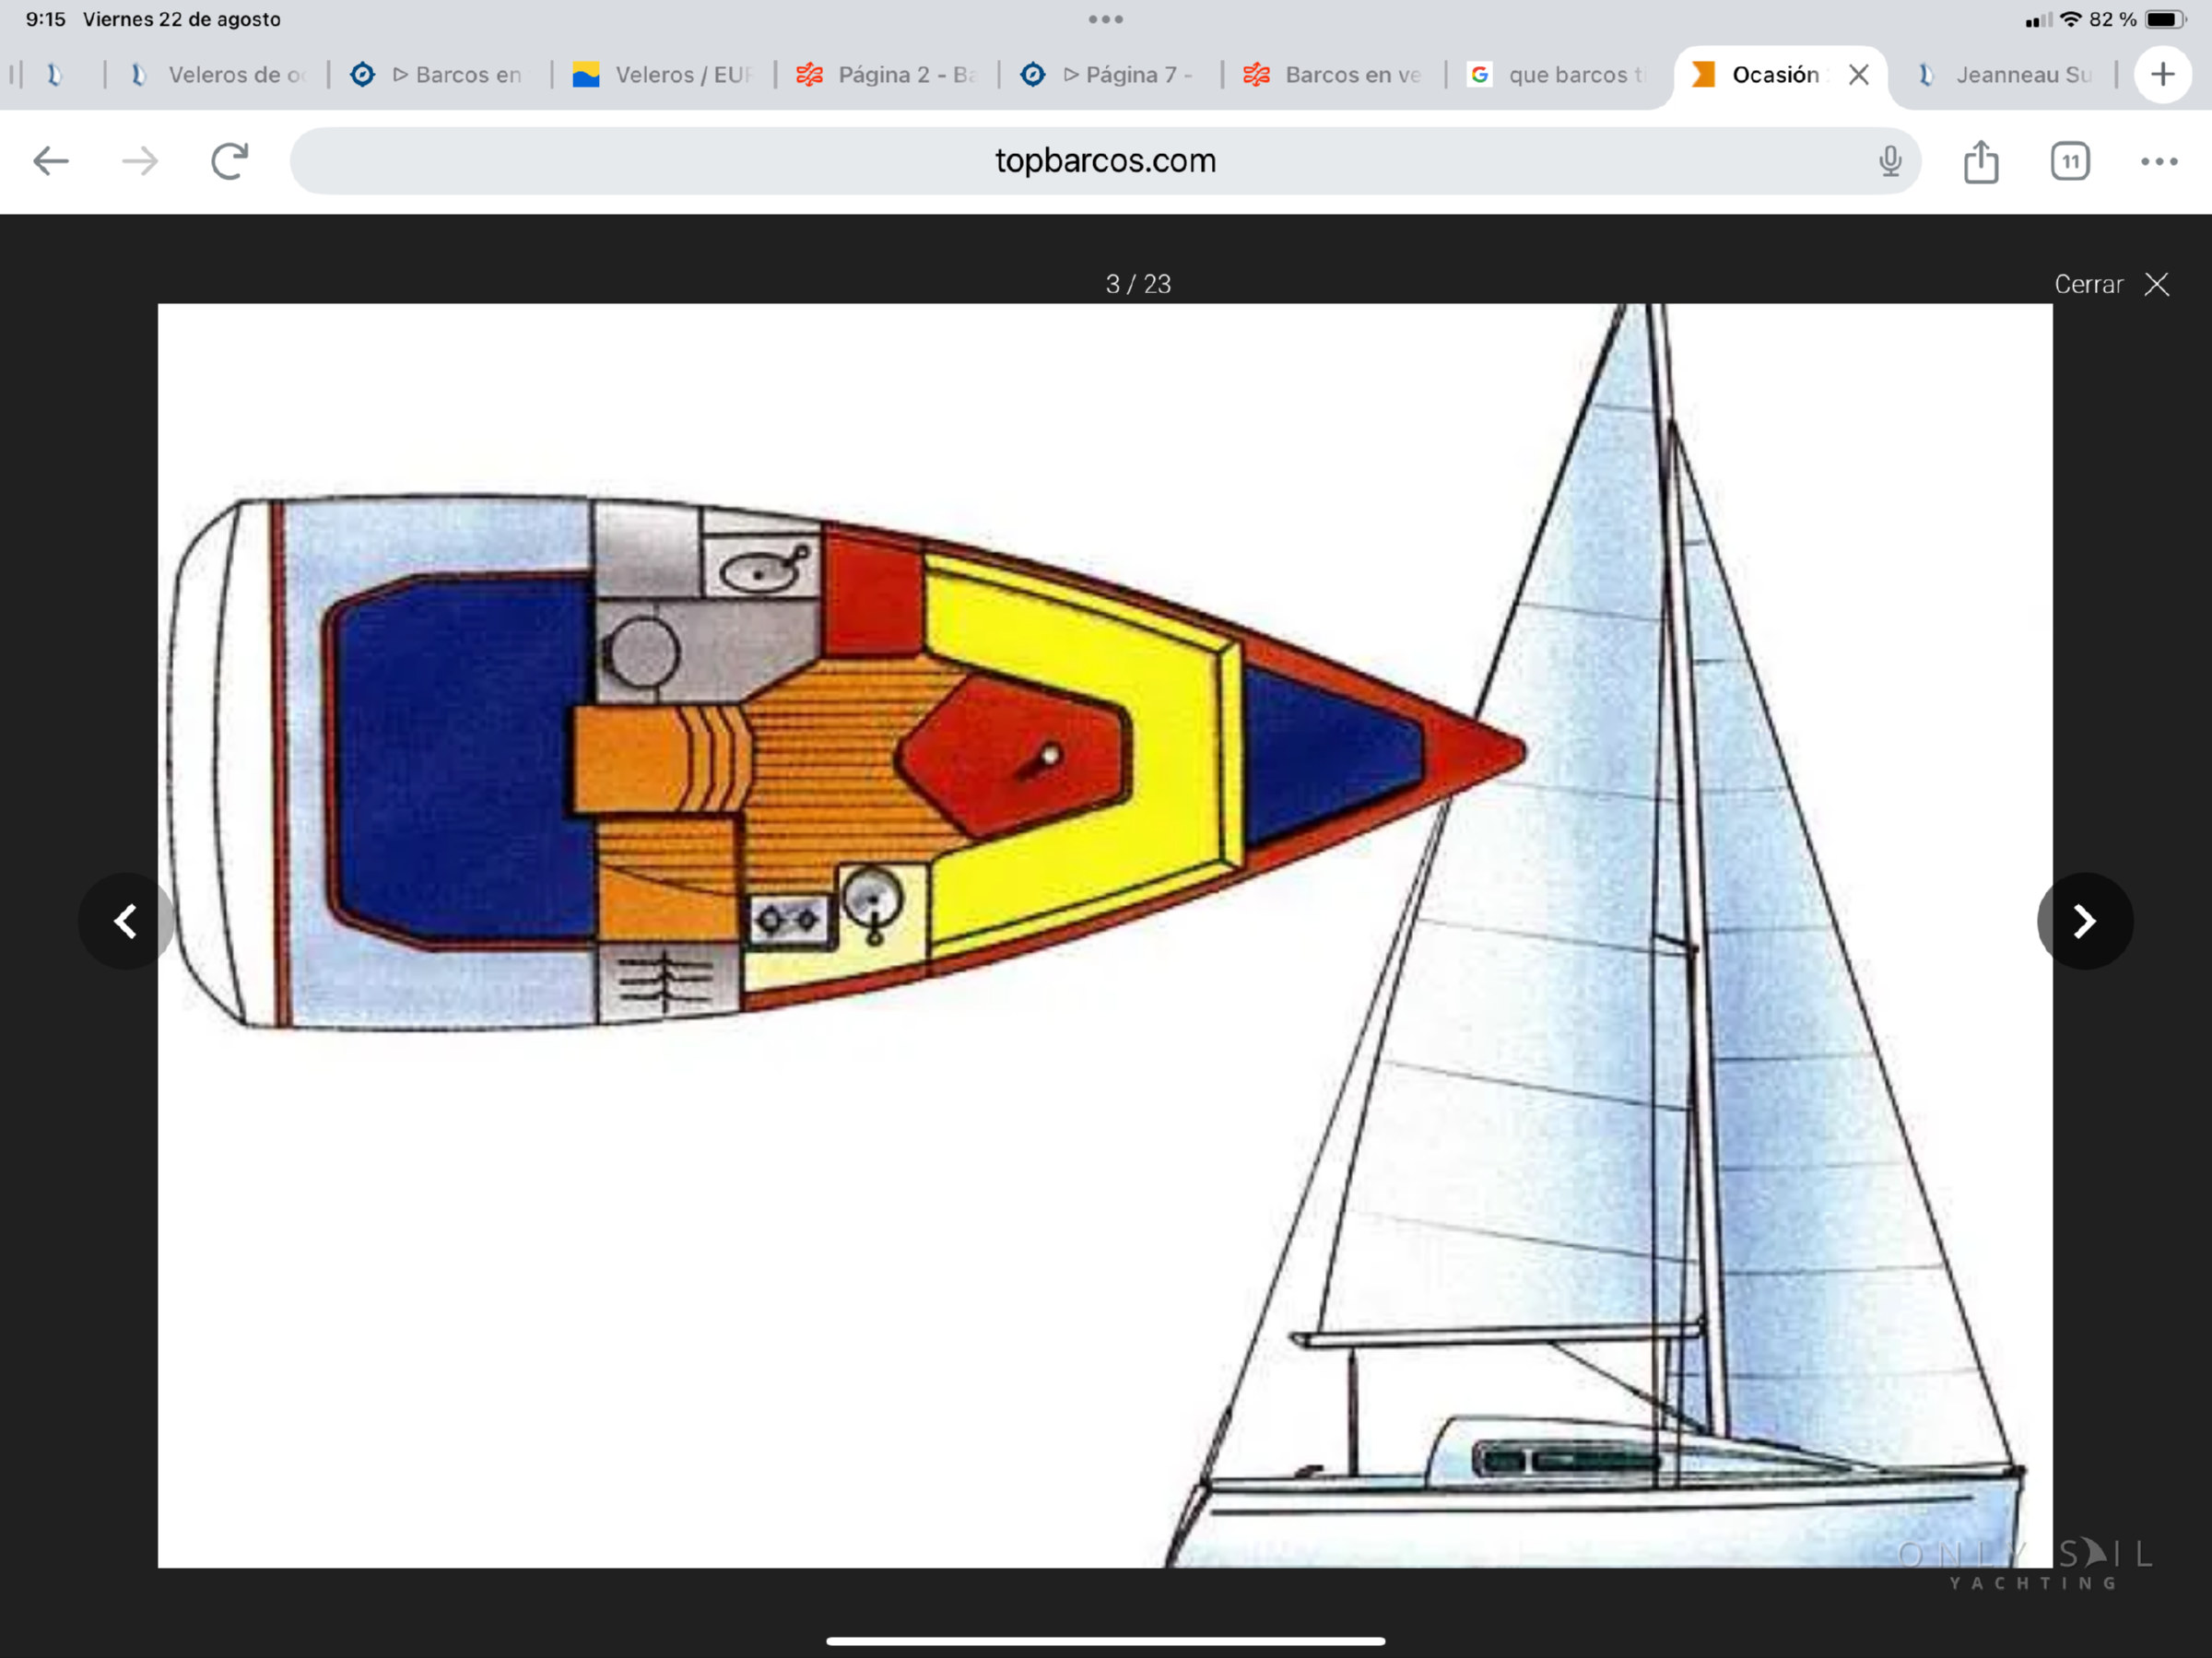Close the Ocasión tab
This screenshot has width=2212, height=1658.
point(1858,75)
